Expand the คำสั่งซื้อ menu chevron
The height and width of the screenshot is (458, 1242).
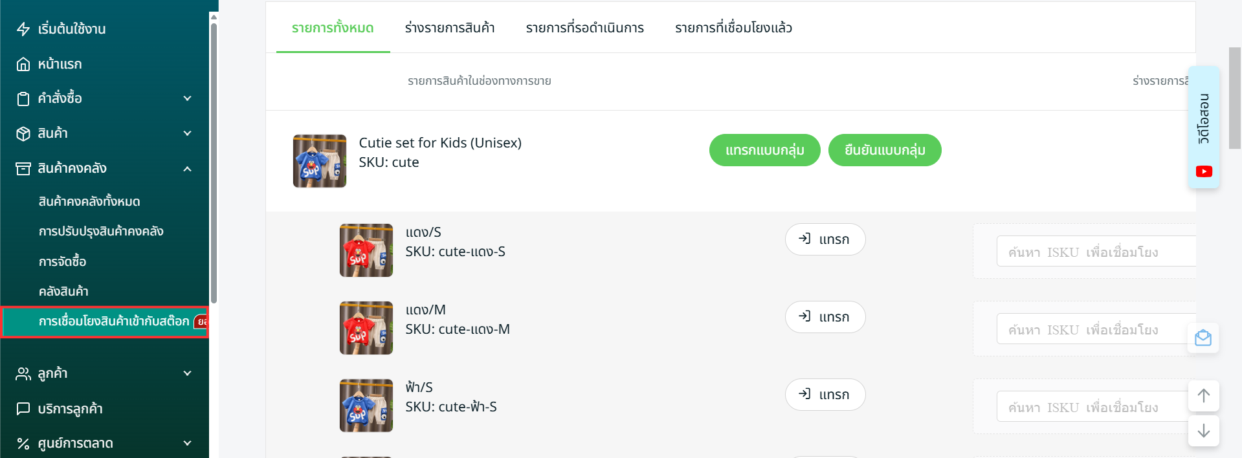tap(188, 98)
